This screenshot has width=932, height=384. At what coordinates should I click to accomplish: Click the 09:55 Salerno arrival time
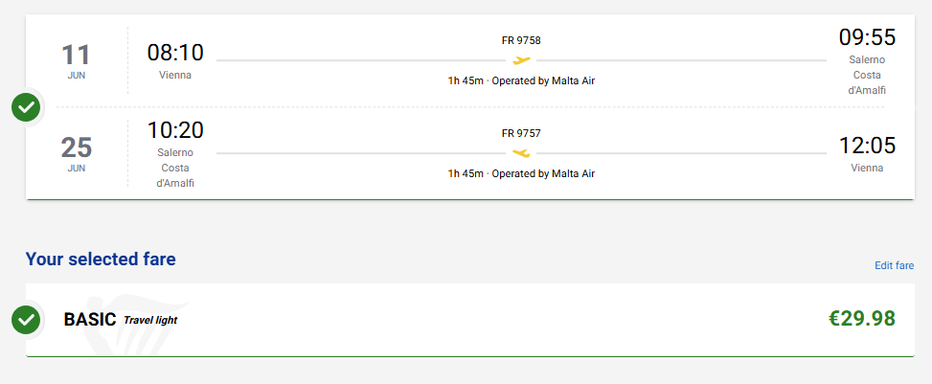point(867,36)
